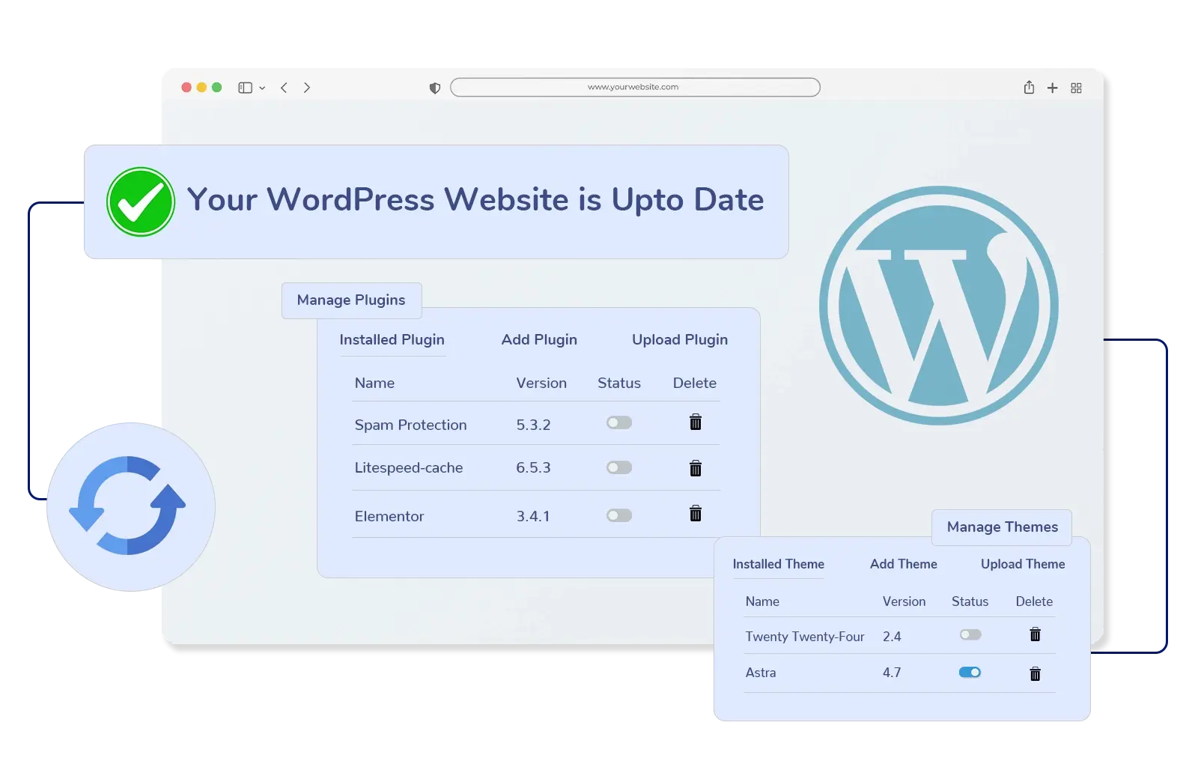Click the 'Litespeed-cache' plugin name
This screenshot has width=1198, height=767.
click(409, 467)
